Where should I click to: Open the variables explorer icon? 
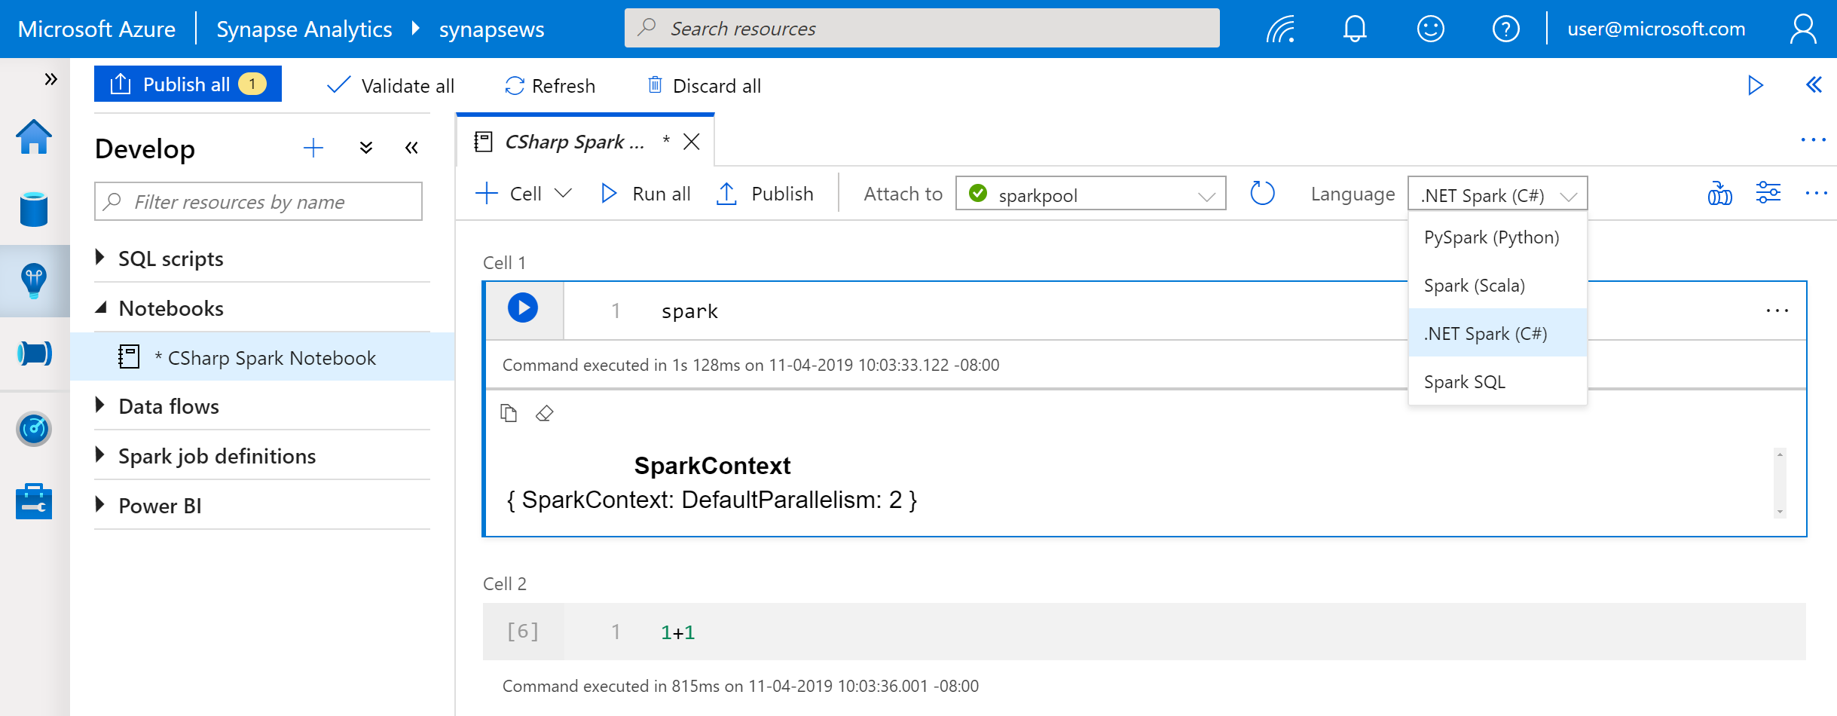point(1719,194)
